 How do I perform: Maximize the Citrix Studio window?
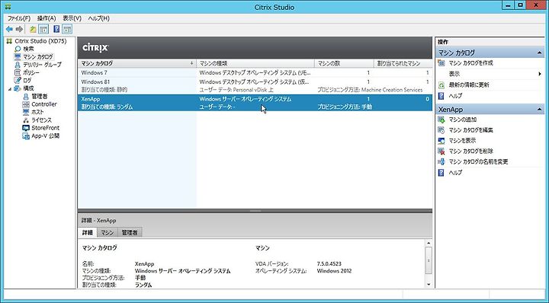(x=521, y=5)
